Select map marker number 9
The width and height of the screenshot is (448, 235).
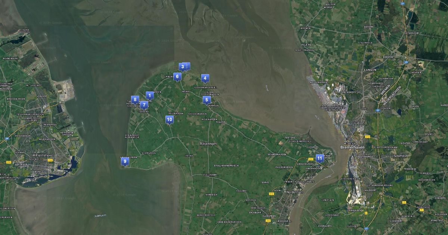pyautogui.click(x=125, y=161)
